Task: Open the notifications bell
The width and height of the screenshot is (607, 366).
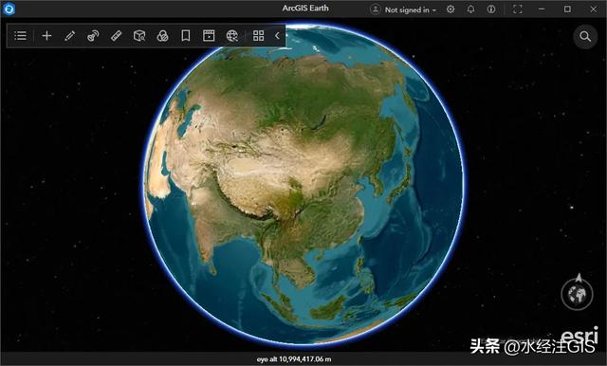Action: click(470, 9)
